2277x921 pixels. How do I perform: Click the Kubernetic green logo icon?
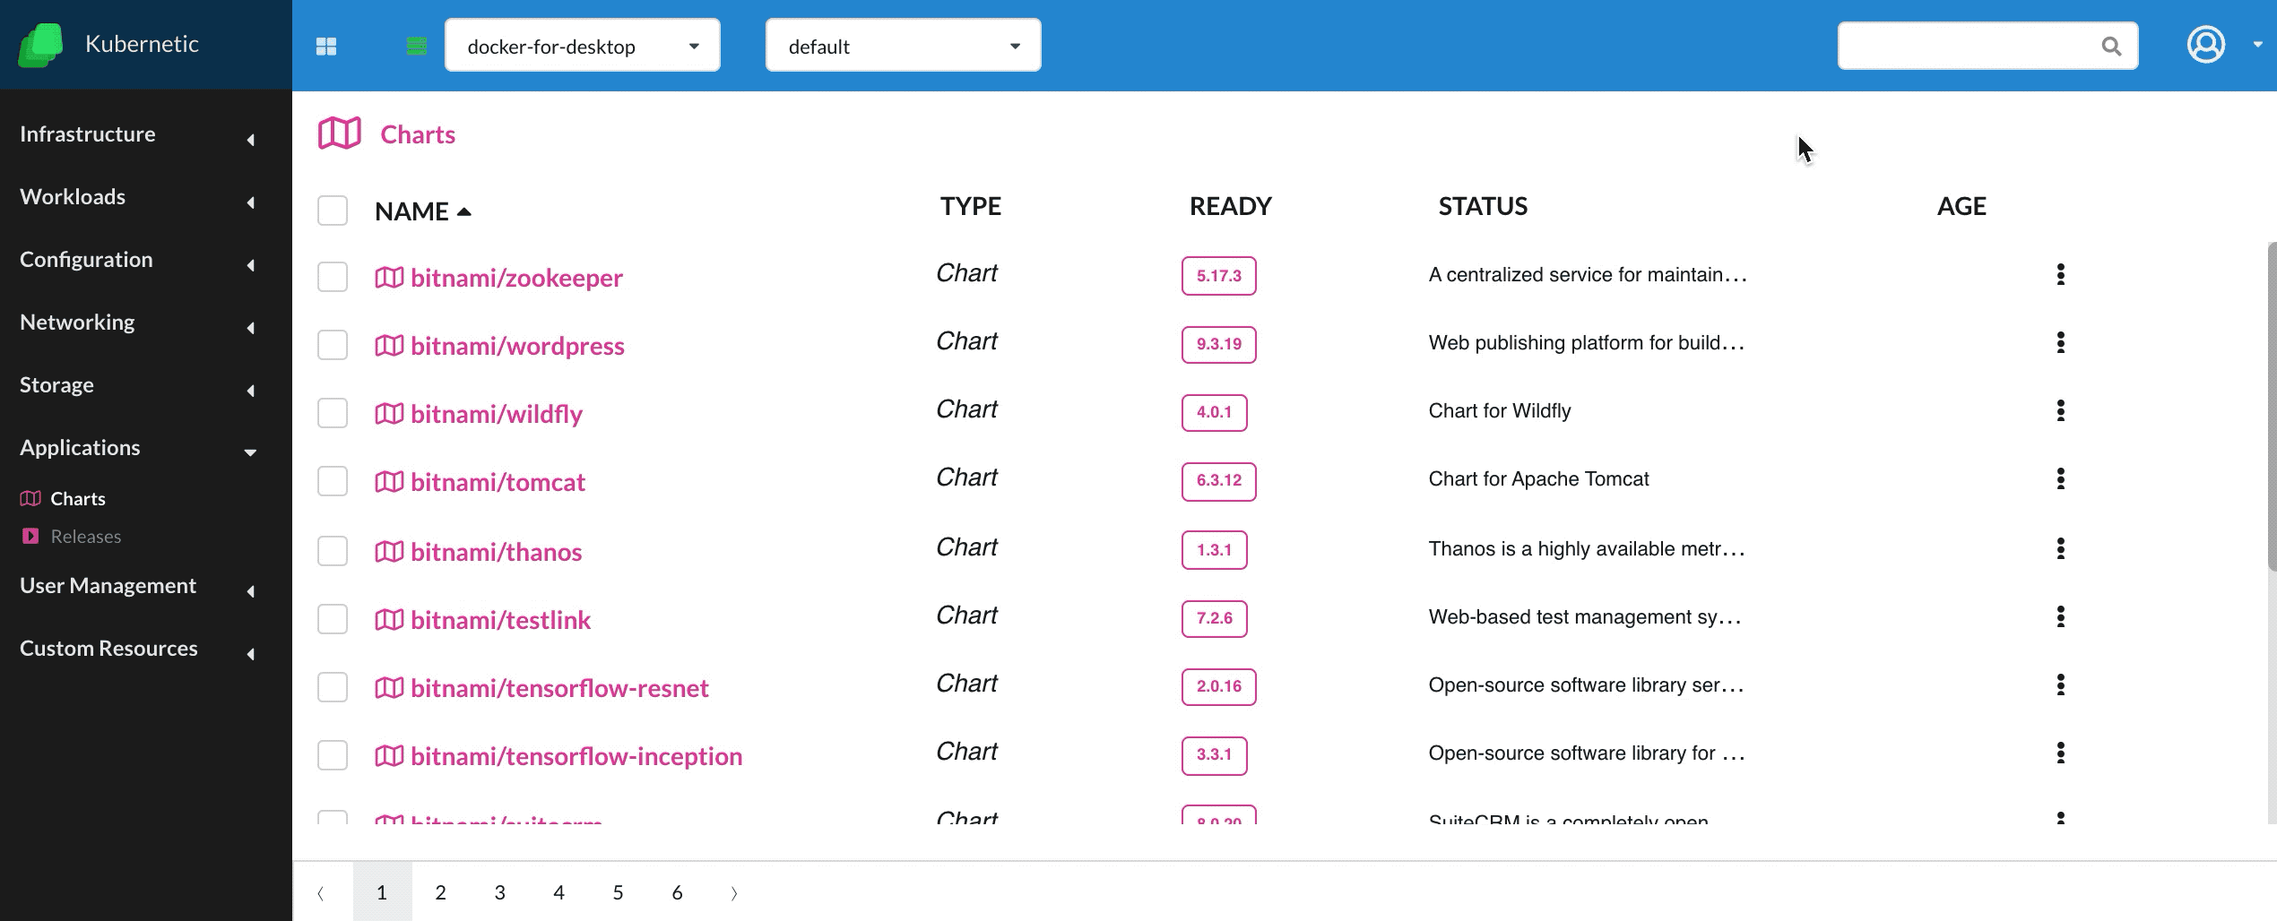point(40,45)
